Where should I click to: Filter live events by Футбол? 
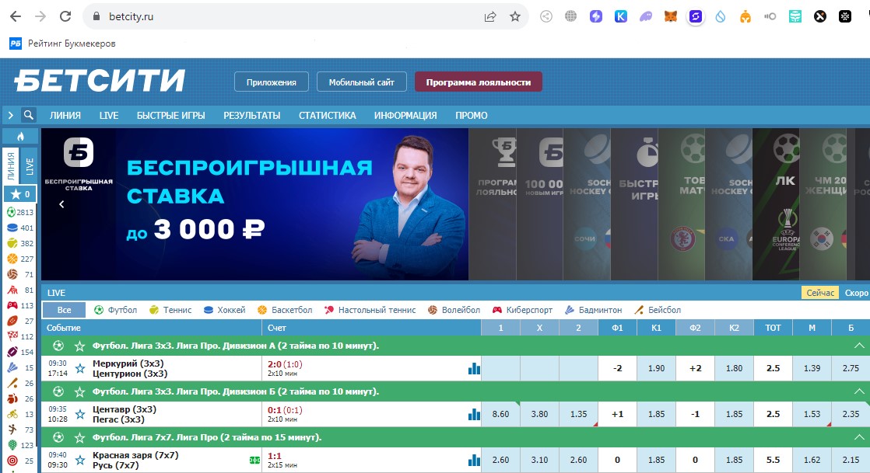(115, 310)
